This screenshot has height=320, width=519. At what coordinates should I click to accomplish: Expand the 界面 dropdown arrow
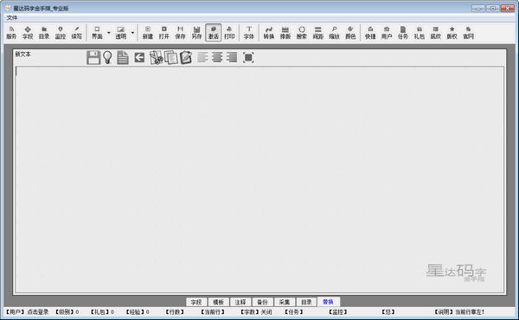tap(109, 32)
